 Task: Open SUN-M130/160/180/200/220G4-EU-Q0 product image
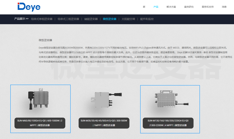click(x=172, y=99)
